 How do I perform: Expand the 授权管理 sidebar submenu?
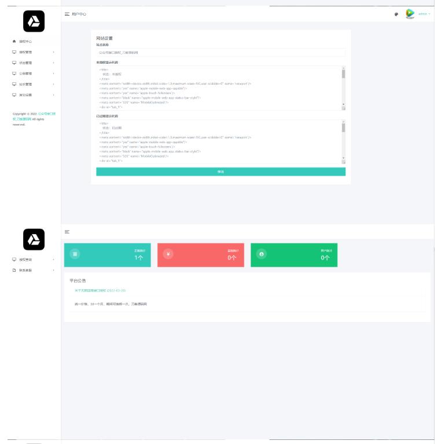33,52
